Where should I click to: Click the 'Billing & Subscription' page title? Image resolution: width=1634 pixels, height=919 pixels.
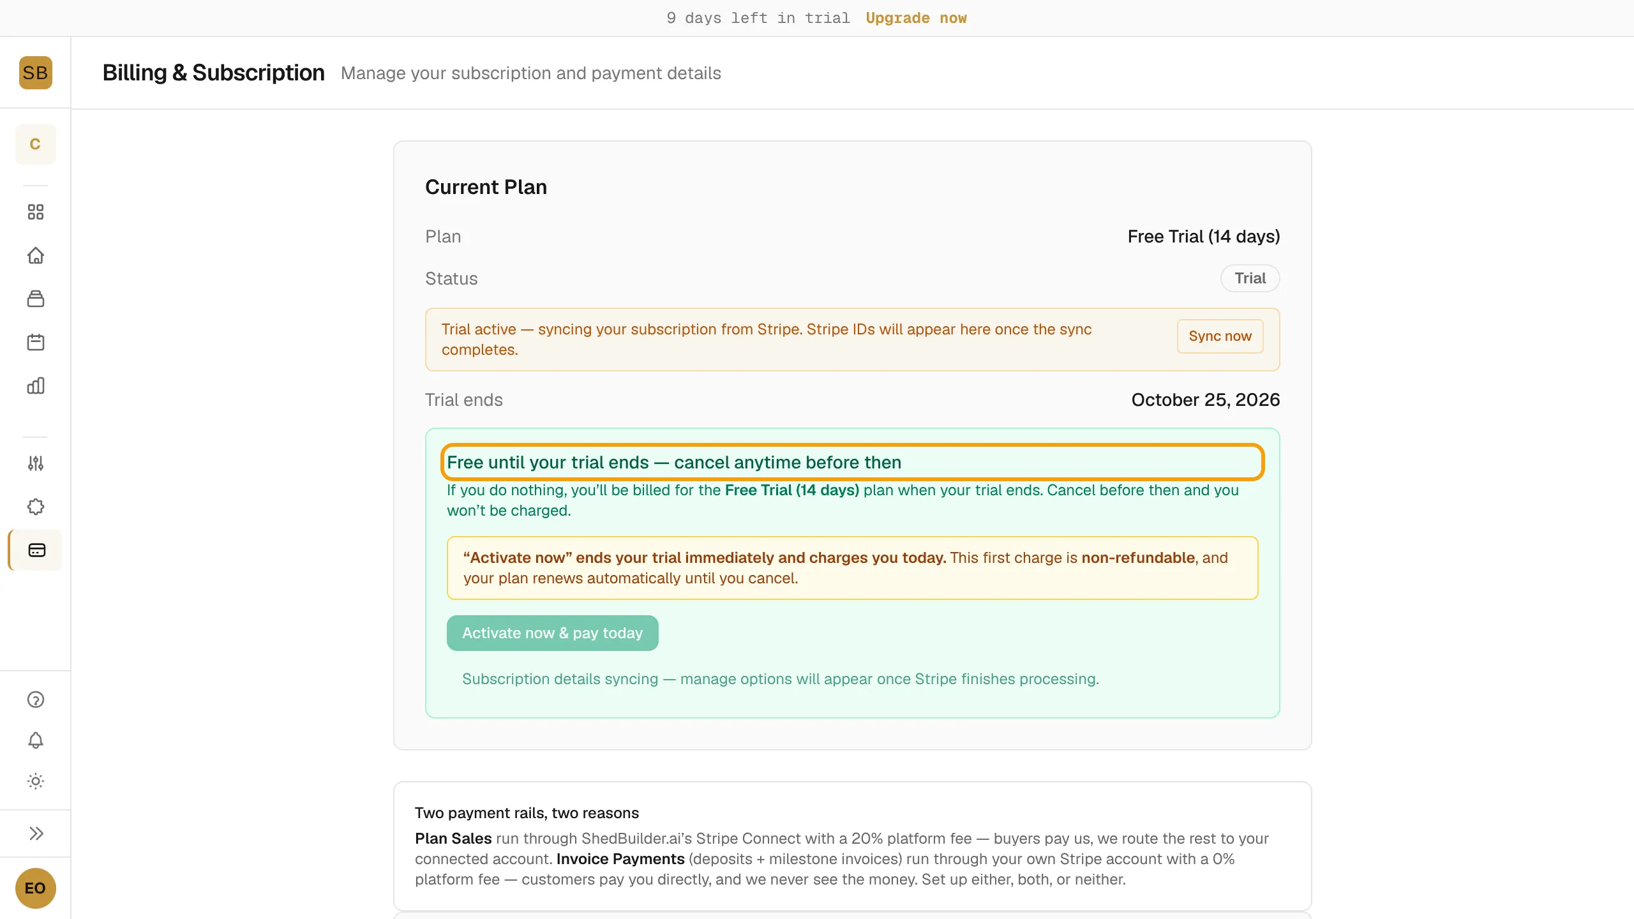[x=213, y=73]
